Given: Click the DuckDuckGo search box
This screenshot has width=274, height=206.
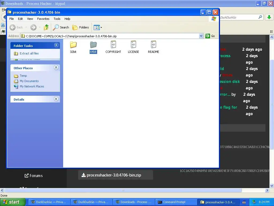Looking at the screenshot, I should [x=238, y=17].
